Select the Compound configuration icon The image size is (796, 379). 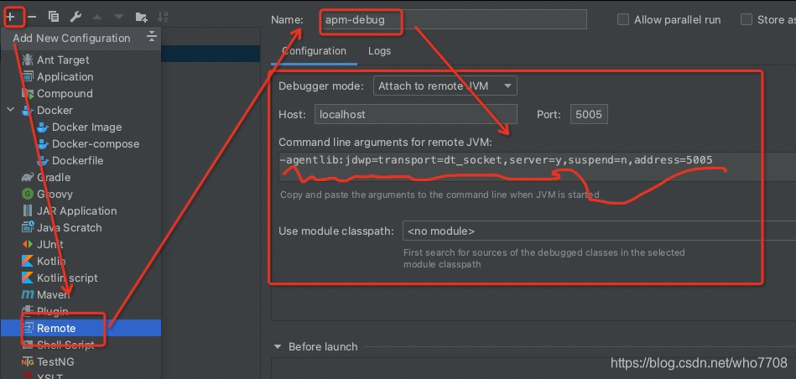[x=28, y=93]
